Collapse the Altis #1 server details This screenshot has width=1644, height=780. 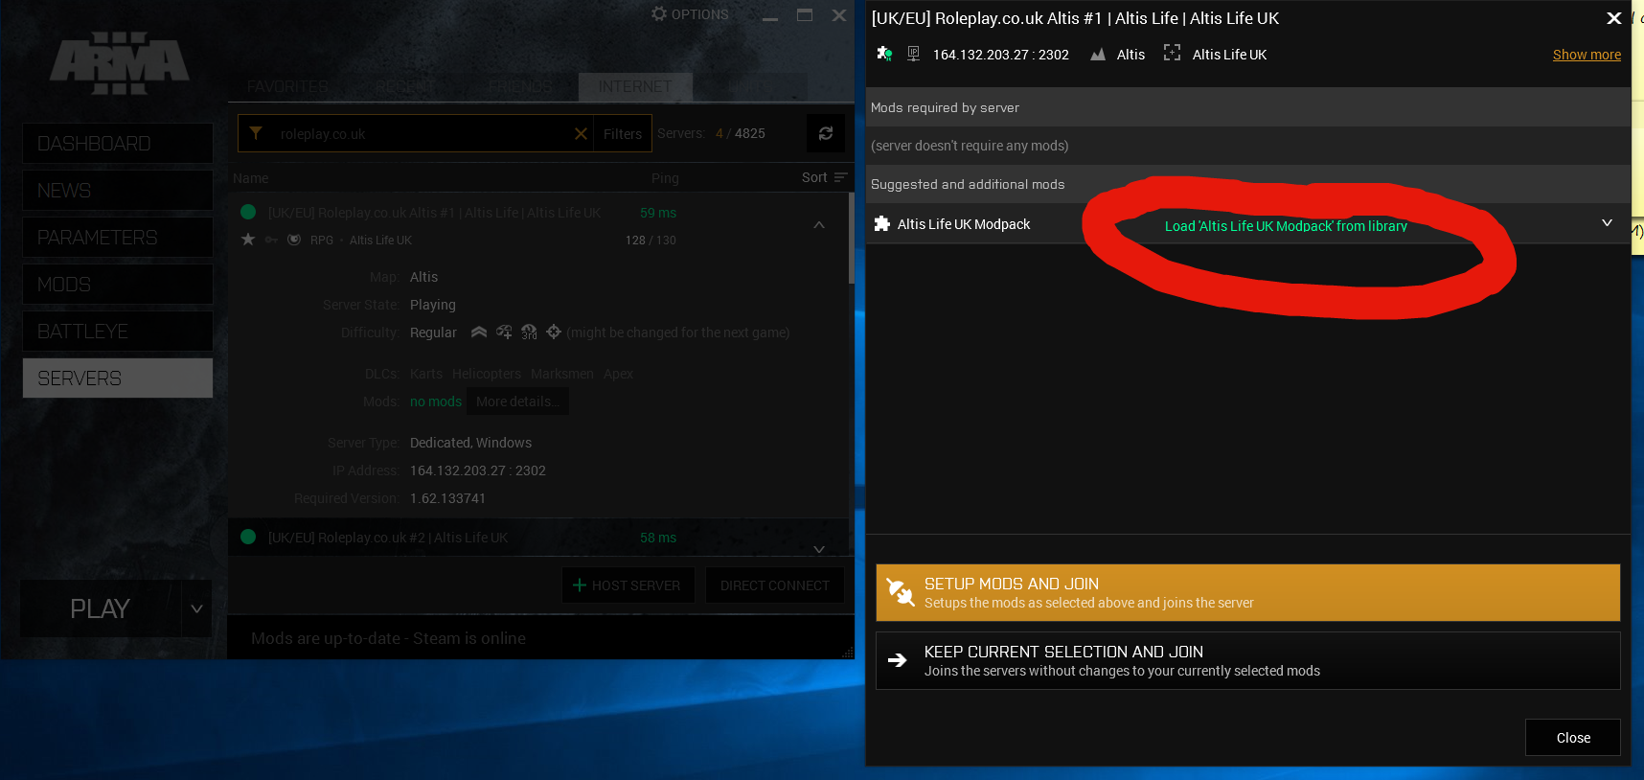819,224
